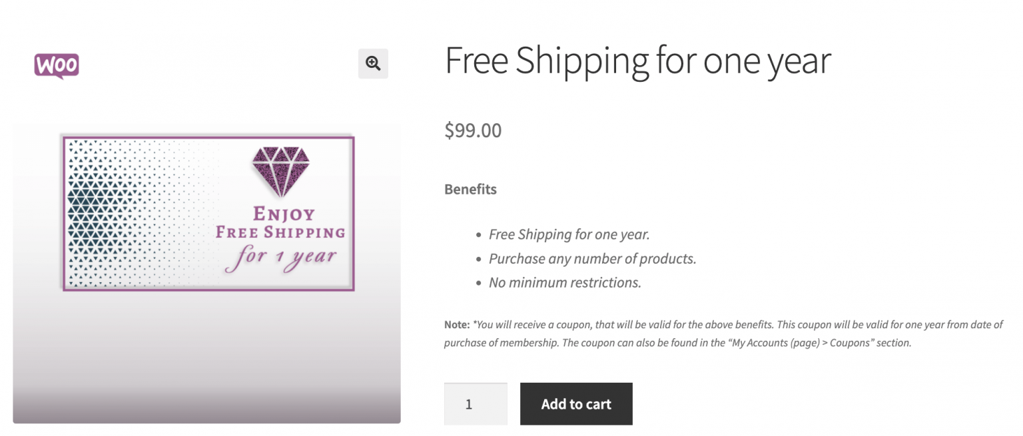Screen dimensions: 1023x436
Task: Click the bullet Purchase any number of products
Action: coord(592,258)
